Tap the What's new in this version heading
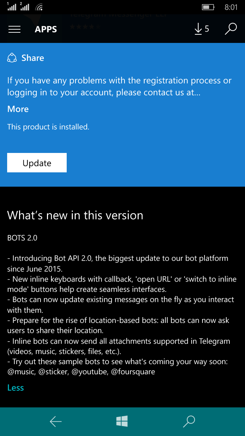245x436 pixels. point(75,215)
